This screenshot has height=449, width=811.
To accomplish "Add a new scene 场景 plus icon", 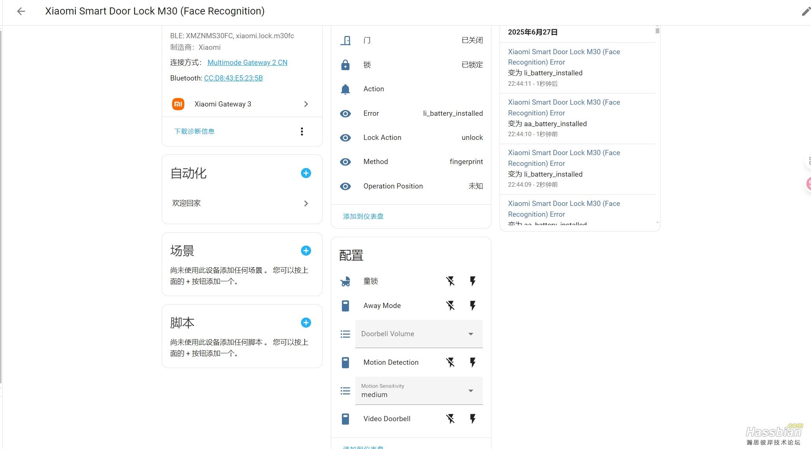I will pos(306,250).
